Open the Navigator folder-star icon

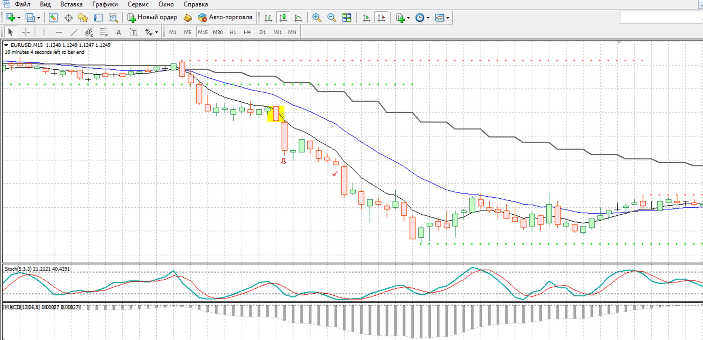(x=83, y=18)
